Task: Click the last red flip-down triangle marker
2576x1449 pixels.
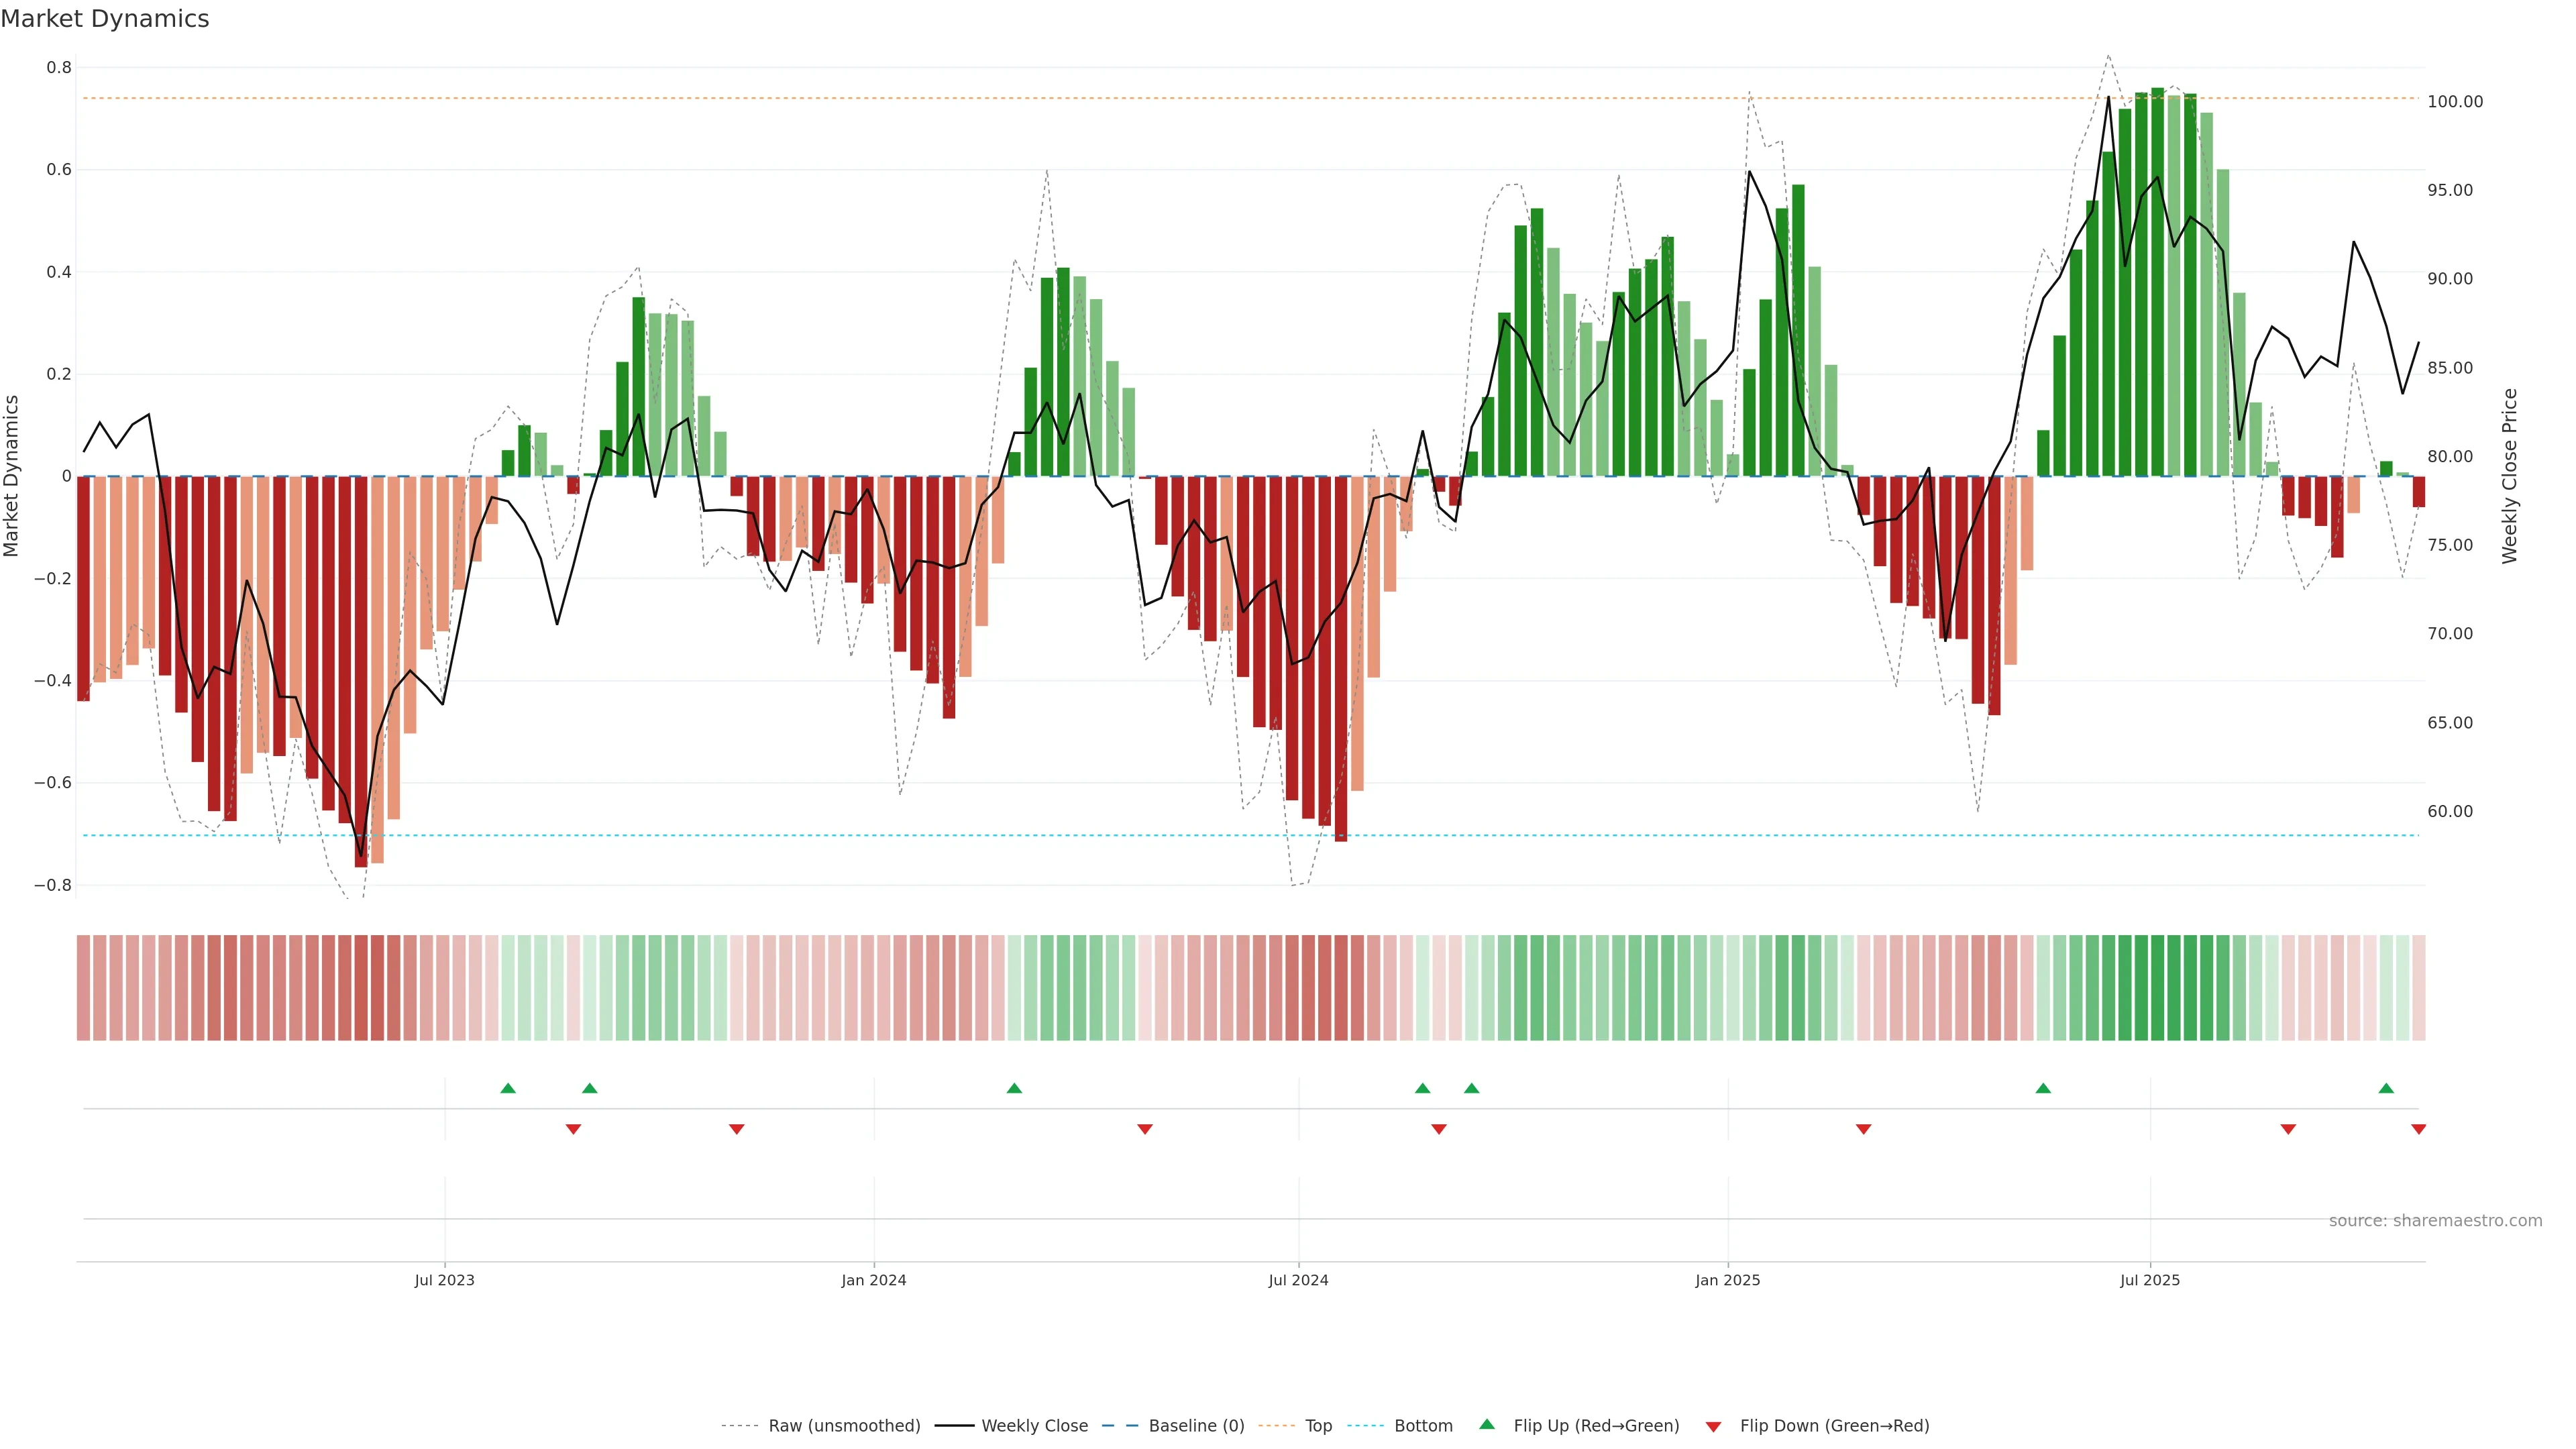Action: (2418, 1129)
